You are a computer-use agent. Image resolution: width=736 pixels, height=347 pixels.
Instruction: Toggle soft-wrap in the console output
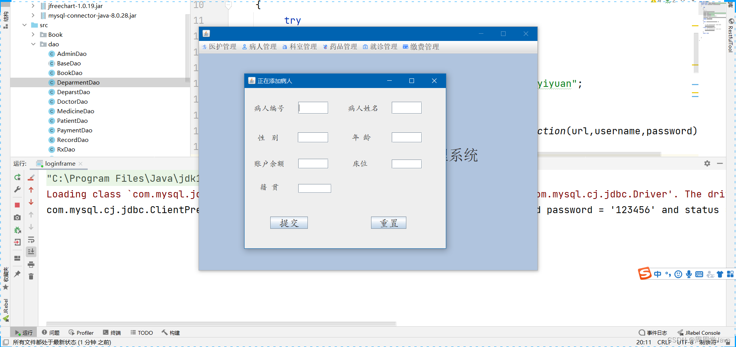pos(31,239)
